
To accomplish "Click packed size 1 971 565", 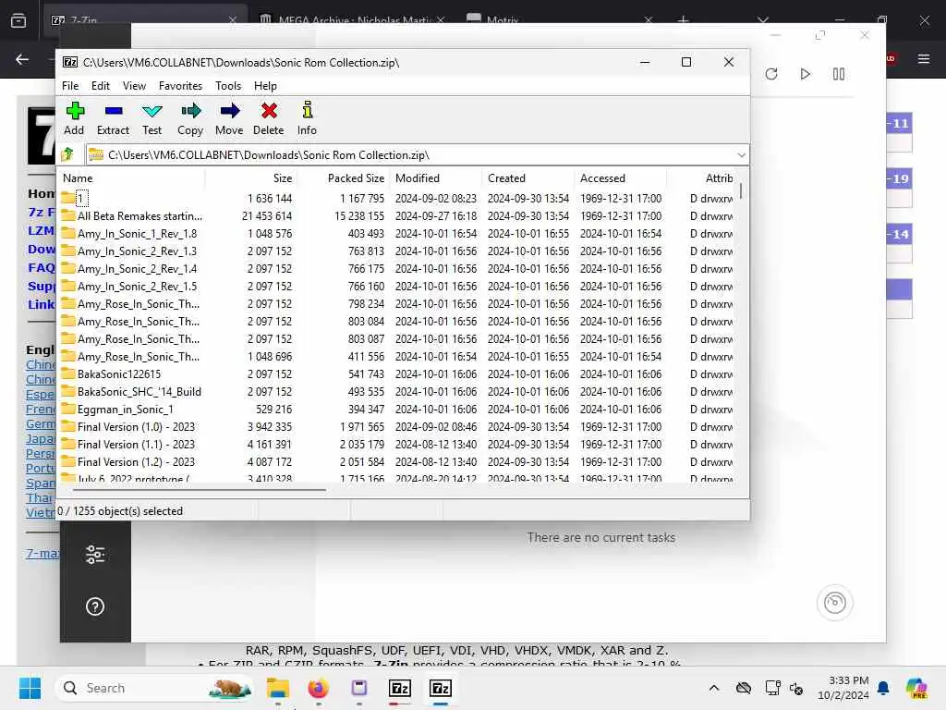I will (x=362, y=427).
